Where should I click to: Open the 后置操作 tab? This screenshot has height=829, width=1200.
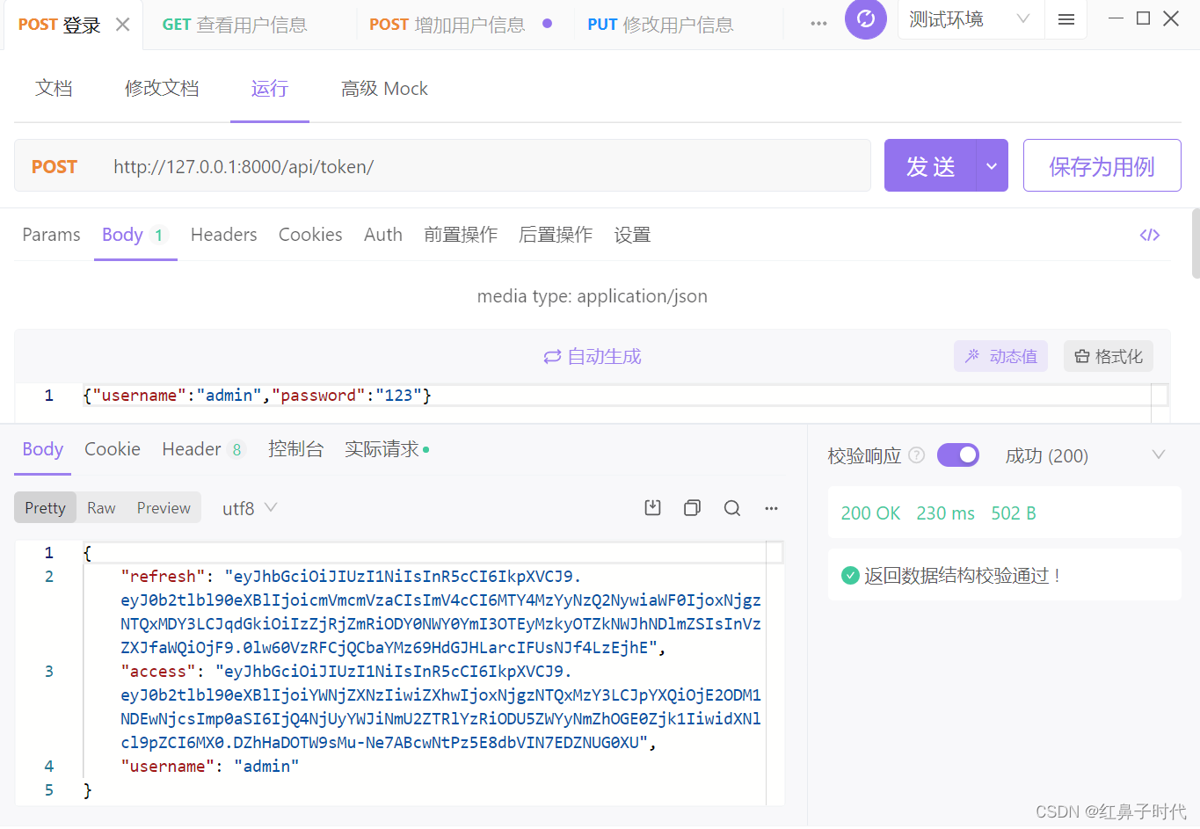[x=556, y=235]
